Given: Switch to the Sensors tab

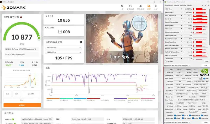Looking at the screenshot, I should tap(176, 5).
